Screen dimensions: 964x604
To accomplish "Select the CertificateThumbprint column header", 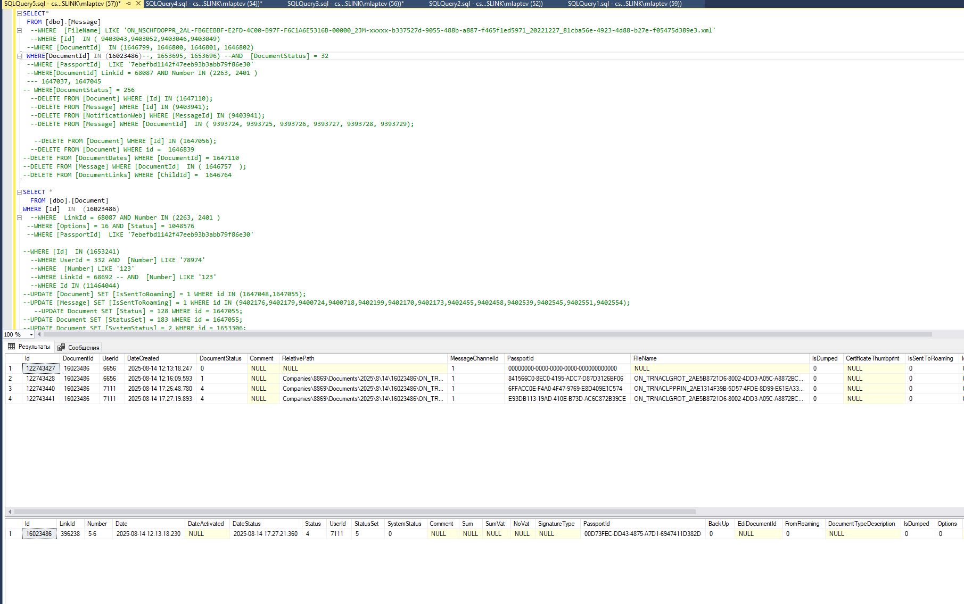I will point(874,358).
